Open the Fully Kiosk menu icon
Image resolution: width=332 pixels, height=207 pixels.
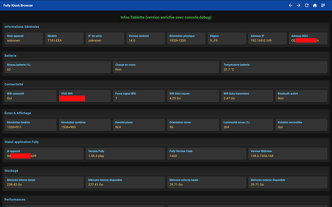click(x=323, y=5)
